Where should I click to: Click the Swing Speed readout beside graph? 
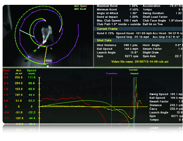coord(166,94)
